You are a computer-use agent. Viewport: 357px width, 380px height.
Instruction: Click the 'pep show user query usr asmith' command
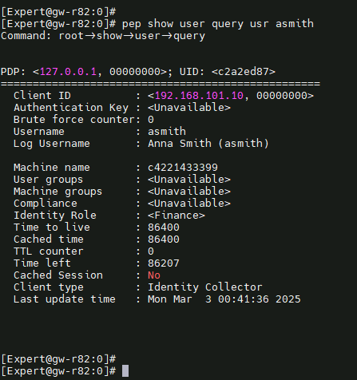218,24
